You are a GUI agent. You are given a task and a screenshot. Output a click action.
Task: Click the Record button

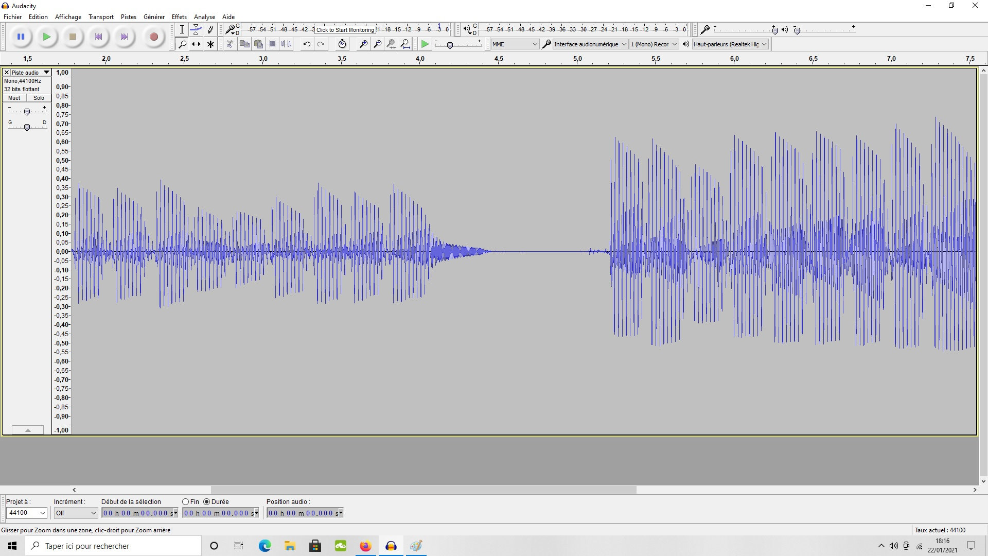coord(153,37)
